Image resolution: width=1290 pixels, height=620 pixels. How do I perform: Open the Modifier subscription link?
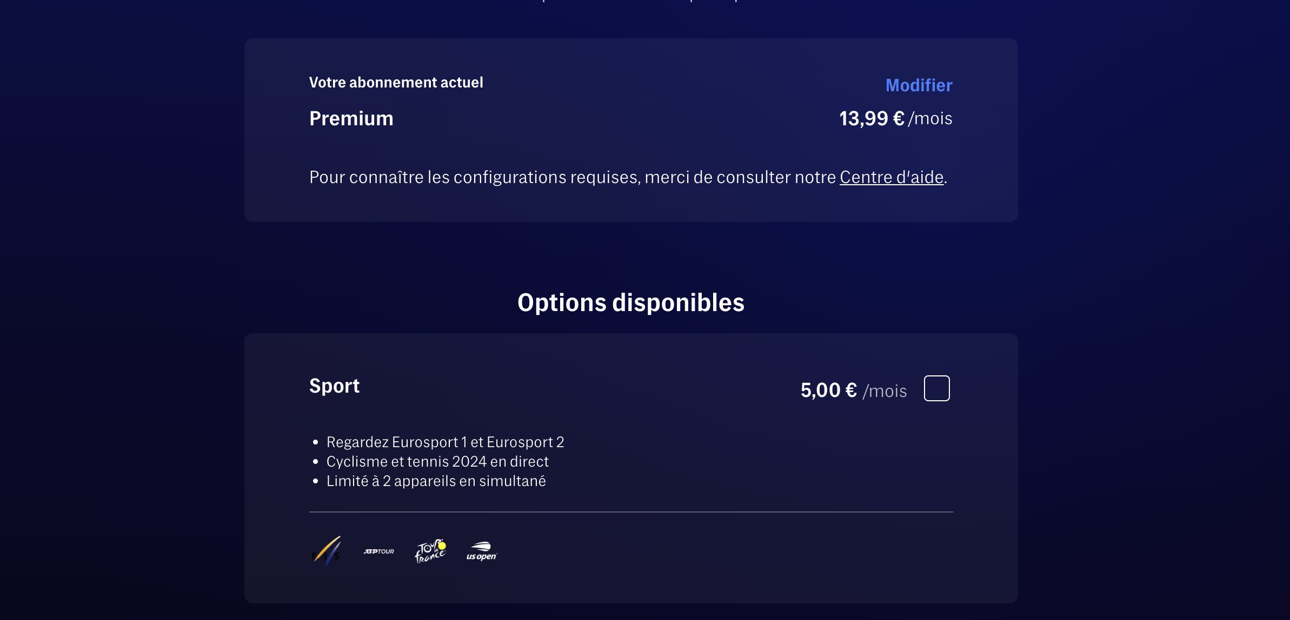(919, 85)
